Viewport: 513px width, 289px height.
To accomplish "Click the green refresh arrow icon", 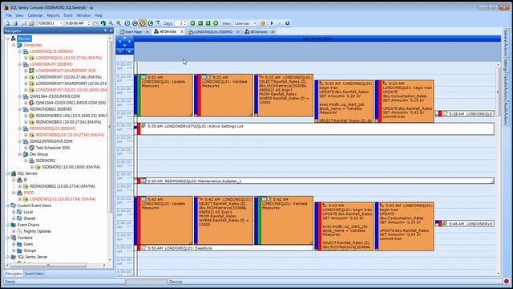I will [103, 23].
